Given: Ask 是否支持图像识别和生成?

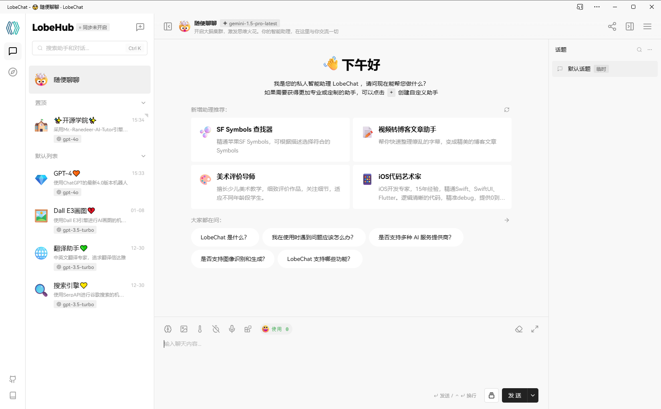Looking at the screenshot, I should [x=233, y=259].
